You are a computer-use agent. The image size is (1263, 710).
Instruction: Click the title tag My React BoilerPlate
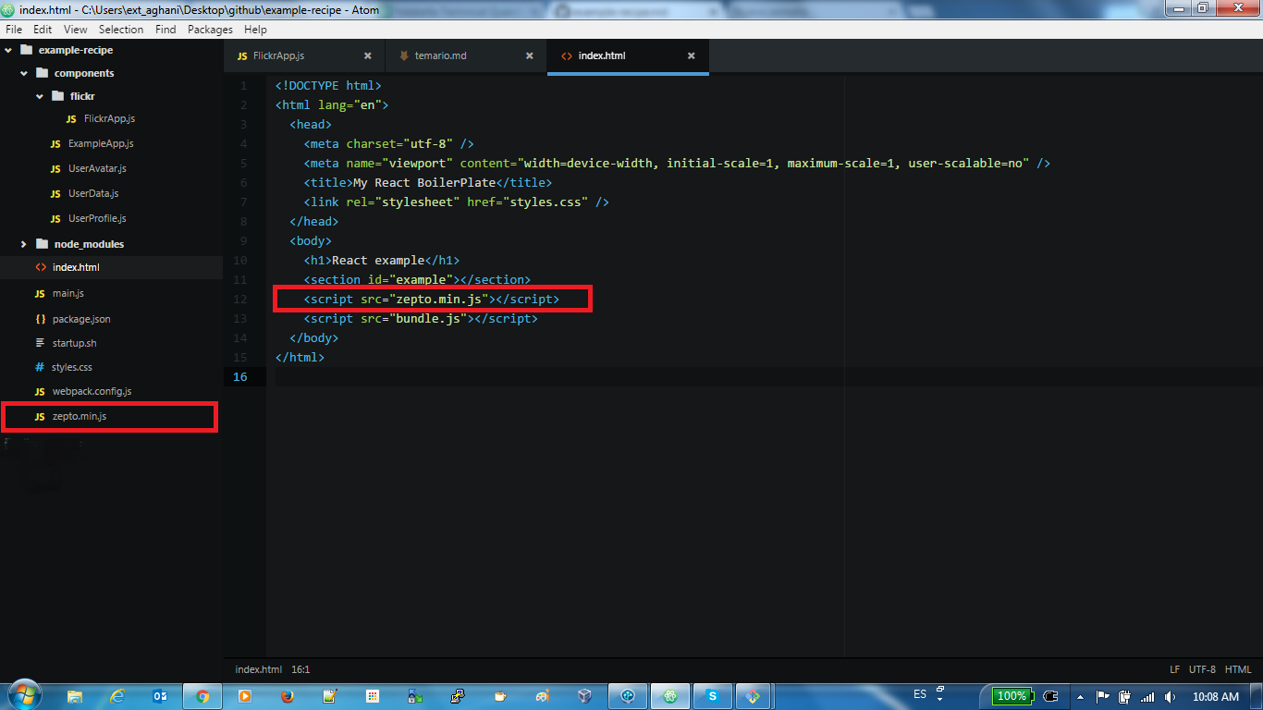[x=428, y=183]
